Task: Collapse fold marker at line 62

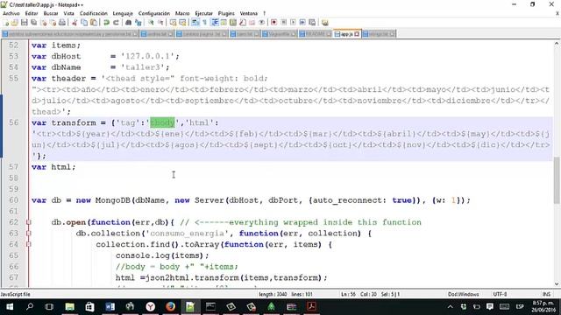Action: tap(29, 222)
